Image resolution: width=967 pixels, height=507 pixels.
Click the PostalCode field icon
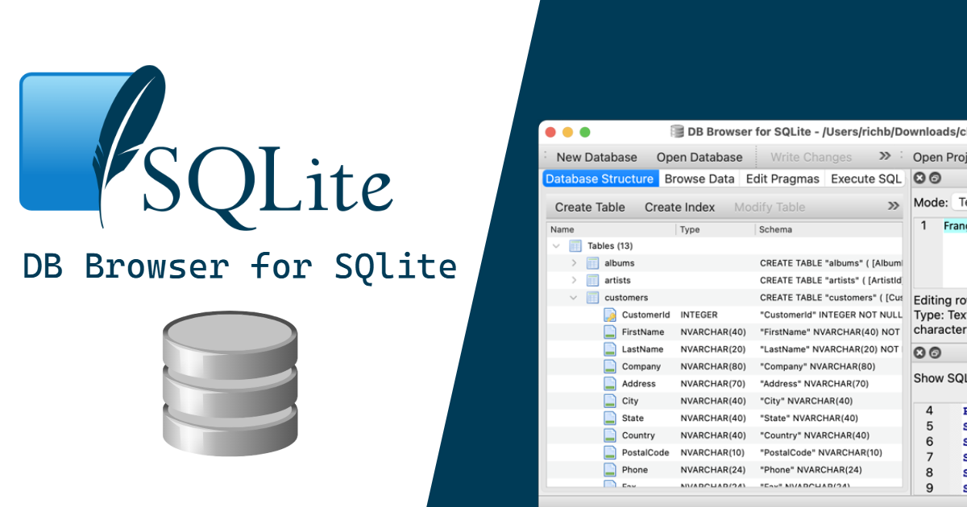tap(610, 452)
